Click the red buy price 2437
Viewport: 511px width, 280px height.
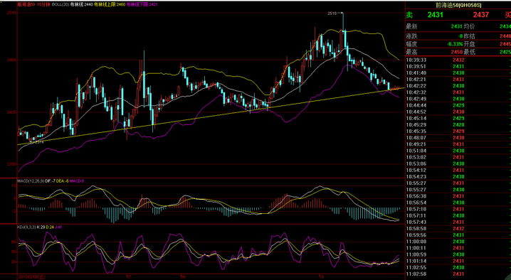(481, 15)
